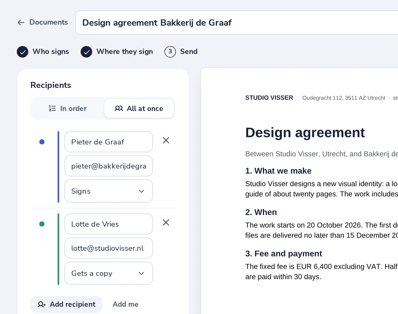Image resolution: width=398 pixels, height=314 pixels.
Task: Edit the Pieter de Graaf name field
Action: tap(109, 142)
